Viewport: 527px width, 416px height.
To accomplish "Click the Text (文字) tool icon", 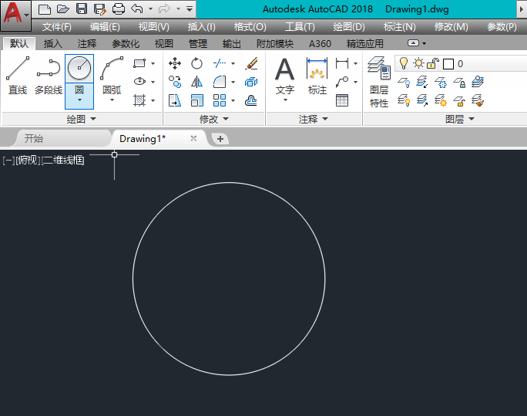I will tap(284, 69).
